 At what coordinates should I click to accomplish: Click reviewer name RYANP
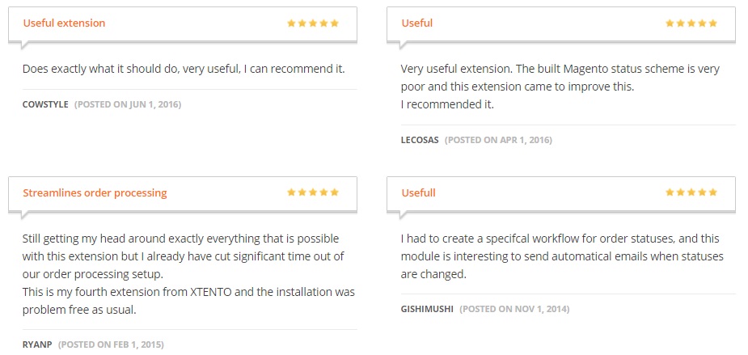37,344
